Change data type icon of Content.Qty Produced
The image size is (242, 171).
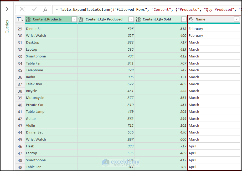81,19
